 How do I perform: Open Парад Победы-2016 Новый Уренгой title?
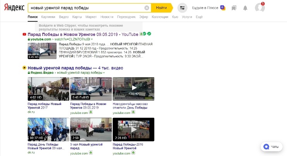pos(128,146)
